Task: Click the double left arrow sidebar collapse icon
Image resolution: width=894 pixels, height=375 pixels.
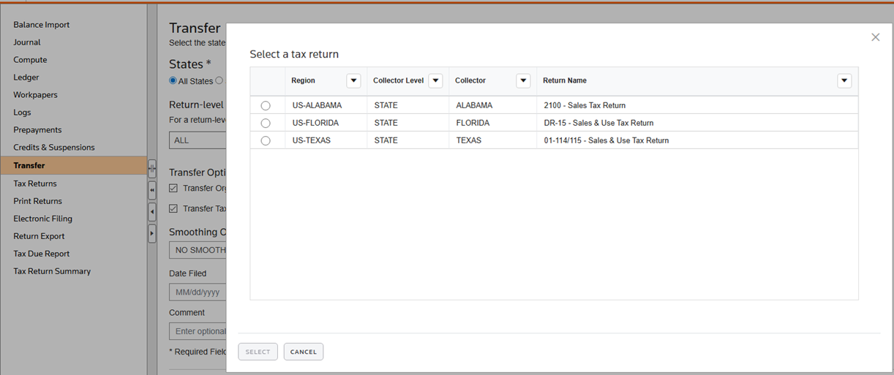Action: [152, 191]
